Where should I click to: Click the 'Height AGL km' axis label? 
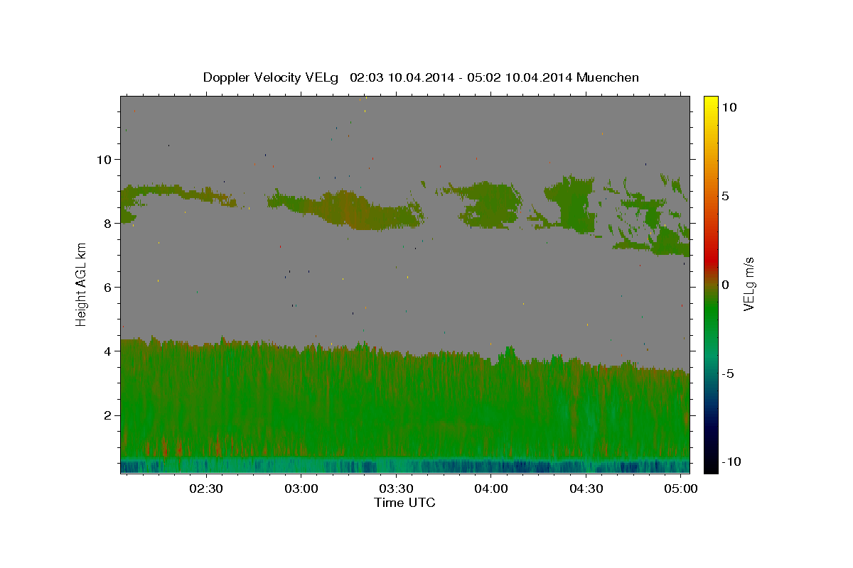82,285
